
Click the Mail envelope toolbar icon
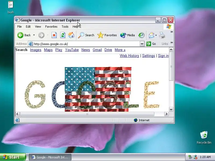pos(152,35)
